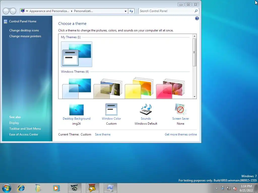
Task: Click the address bar computer icon
Action: (x=23, y=11)
